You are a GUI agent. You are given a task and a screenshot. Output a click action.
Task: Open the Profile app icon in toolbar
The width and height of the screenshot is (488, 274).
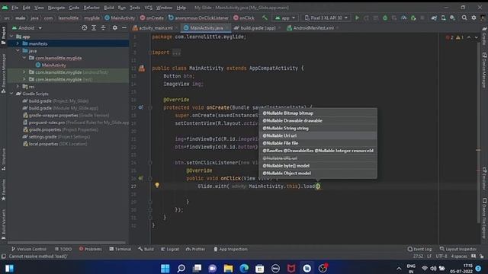tap(403, 18)
